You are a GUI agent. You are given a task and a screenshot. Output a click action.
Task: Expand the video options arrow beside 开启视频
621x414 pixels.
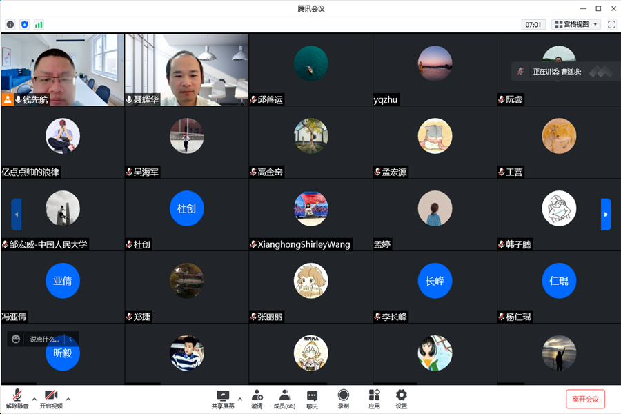68,399
